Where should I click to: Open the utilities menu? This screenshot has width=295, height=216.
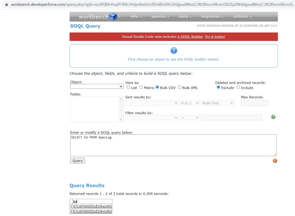pyautogui.click(x=242, y=16)
